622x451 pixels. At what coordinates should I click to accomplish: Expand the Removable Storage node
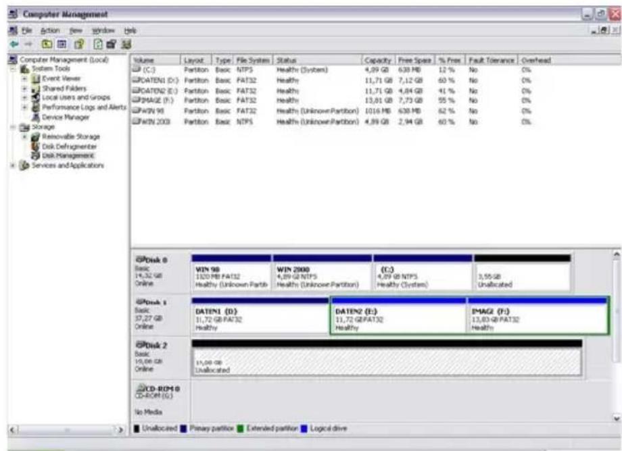pos(24,136)
